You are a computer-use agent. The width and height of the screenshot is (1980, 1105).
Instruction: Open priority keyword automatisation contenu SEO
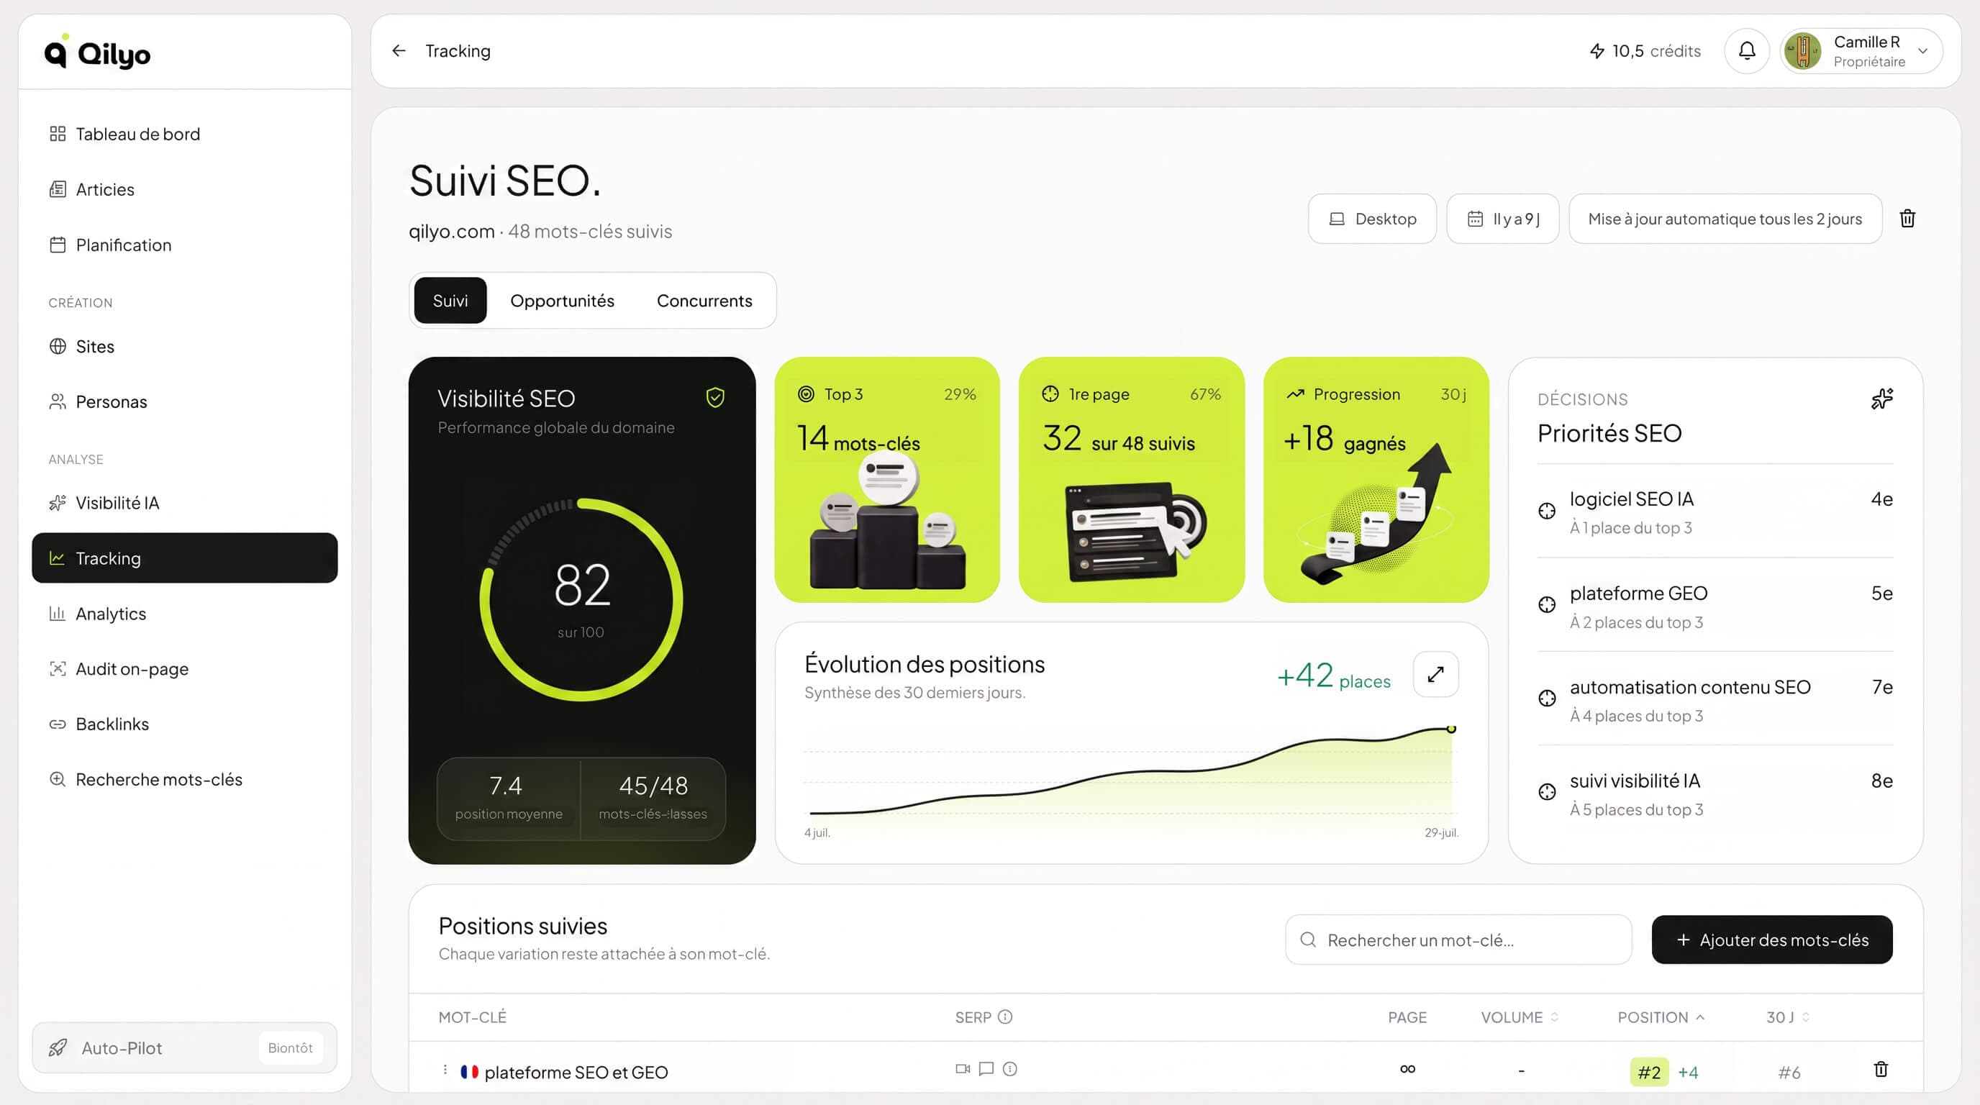click(1715, 700)
